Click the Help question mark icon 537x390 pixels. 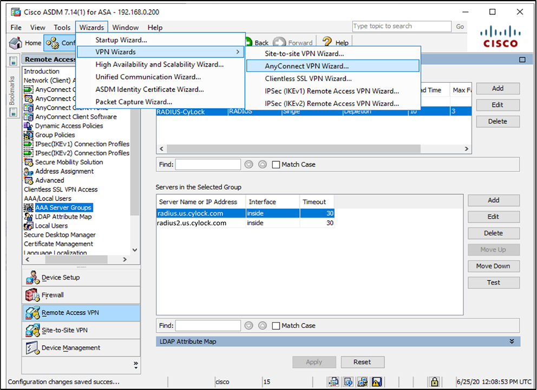tap(327, 43)
